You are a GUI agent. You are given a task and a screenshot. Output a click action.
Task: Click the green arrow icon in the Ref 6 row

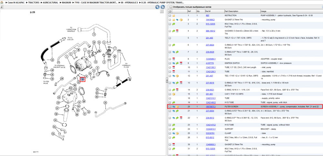coord(174,45)
